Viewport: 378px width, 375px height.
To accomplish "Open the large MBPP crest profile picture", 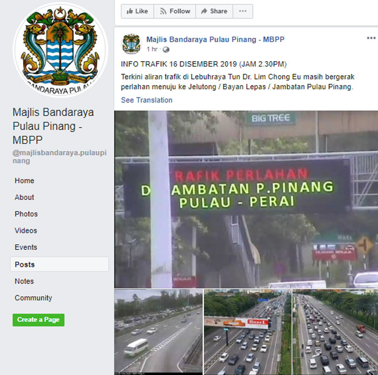I will click(60, 49).
